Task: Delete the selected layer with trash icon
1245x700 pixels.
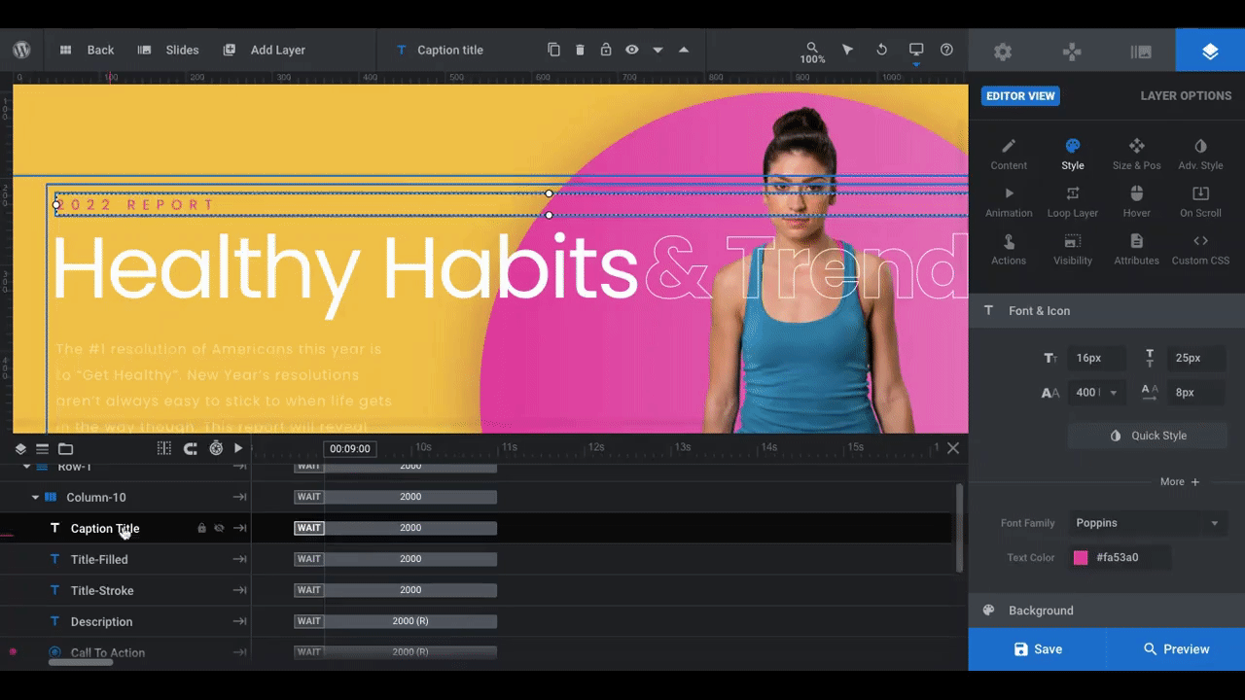Action: pos(580,50)
